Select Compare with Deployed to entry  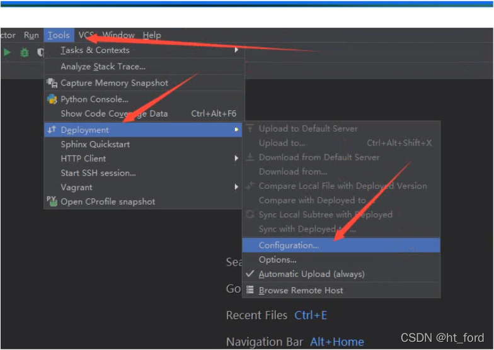coord(342,200)
